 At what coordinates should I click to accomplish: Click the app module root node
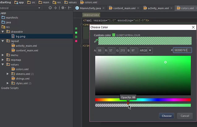click(x=3, y=13)
